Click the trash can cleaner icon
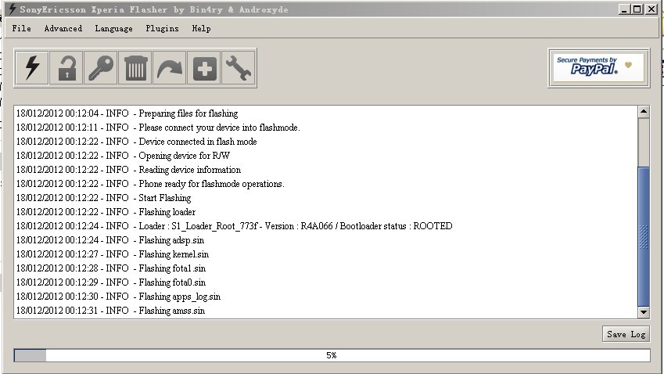This screenshot has width=664, height=374. pos(135,68)
